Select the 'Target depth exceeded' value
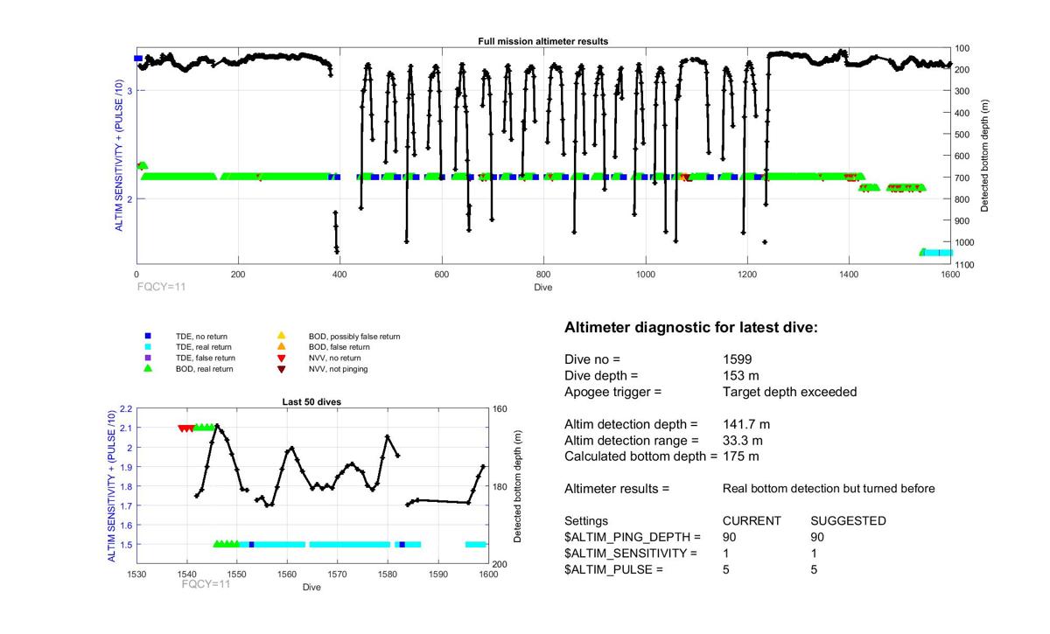Screen dimensions: 1050x634 tap(790, 392)
